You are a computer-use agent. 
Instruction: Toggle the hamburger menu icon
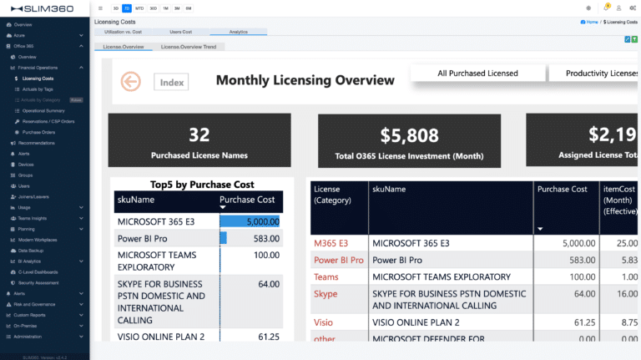100,8
